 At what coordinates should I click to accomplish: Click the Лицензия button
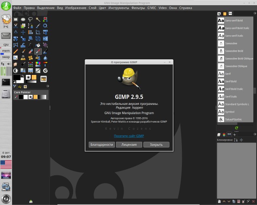pyautogui.click(x=129, y=145)
